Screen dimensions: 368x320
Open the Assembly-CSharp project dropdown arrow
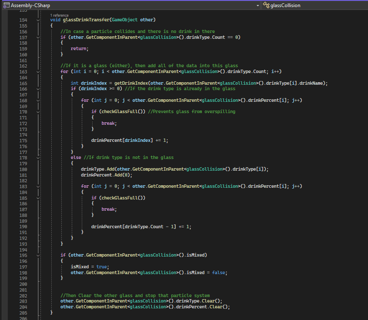tap(257, 5)
